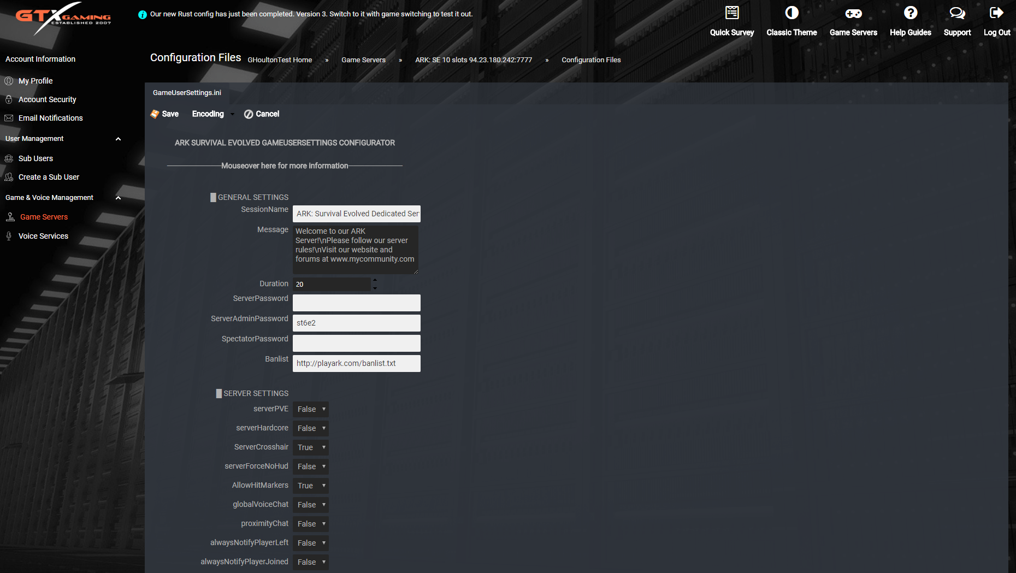Collapse the Game & Voice Management section
This screenshot has width=1016, height=573.
118,198
